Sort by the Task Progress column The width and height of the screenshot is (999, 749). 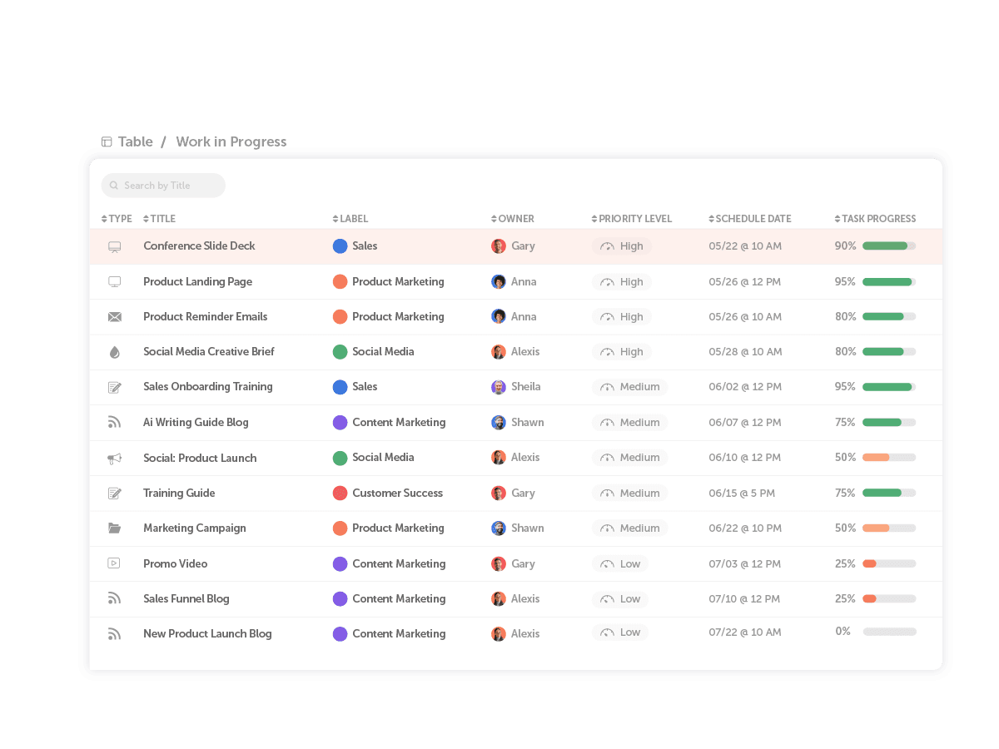pos(876,219)
